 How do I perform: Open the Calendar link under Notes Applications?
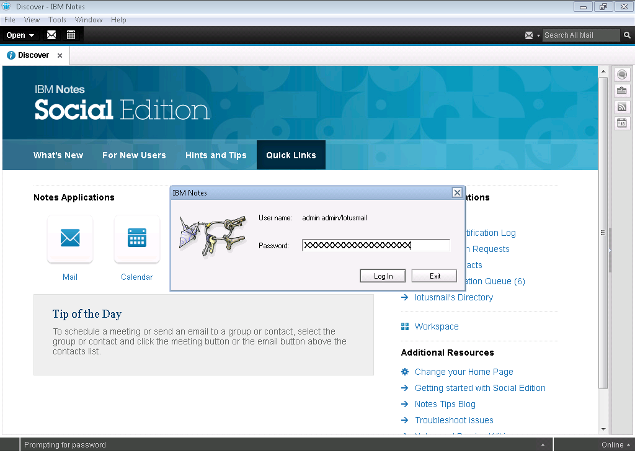pyautogui.click(x=137, y=277)
